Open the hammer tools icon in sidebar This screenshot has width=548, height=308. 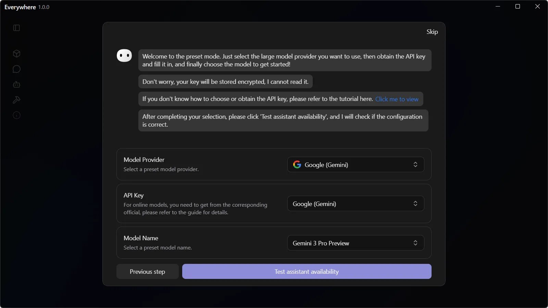click(16, 100)
